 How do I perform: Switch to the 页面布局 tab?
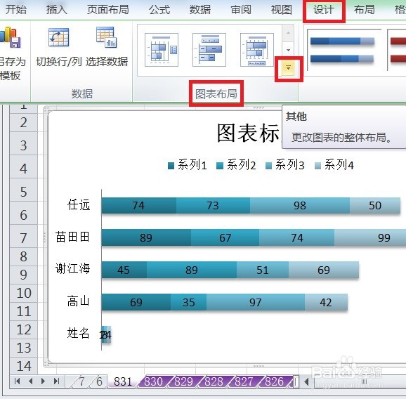[107, 10]
